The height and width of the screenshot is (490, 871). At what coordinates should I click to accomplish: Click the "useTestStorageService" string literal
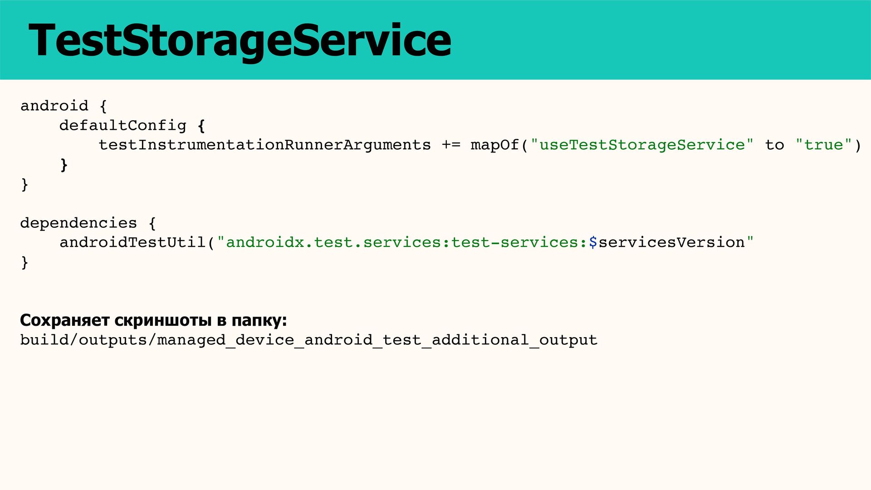coord(642,145)
